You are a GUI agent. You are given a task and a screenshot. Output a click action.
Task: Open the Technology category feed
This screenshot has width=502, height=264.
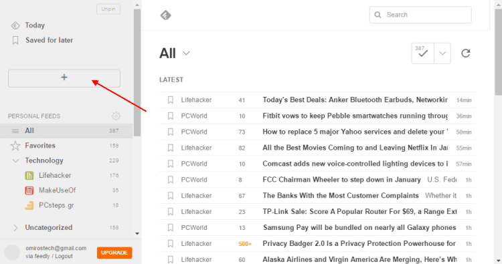click(44, 160)
